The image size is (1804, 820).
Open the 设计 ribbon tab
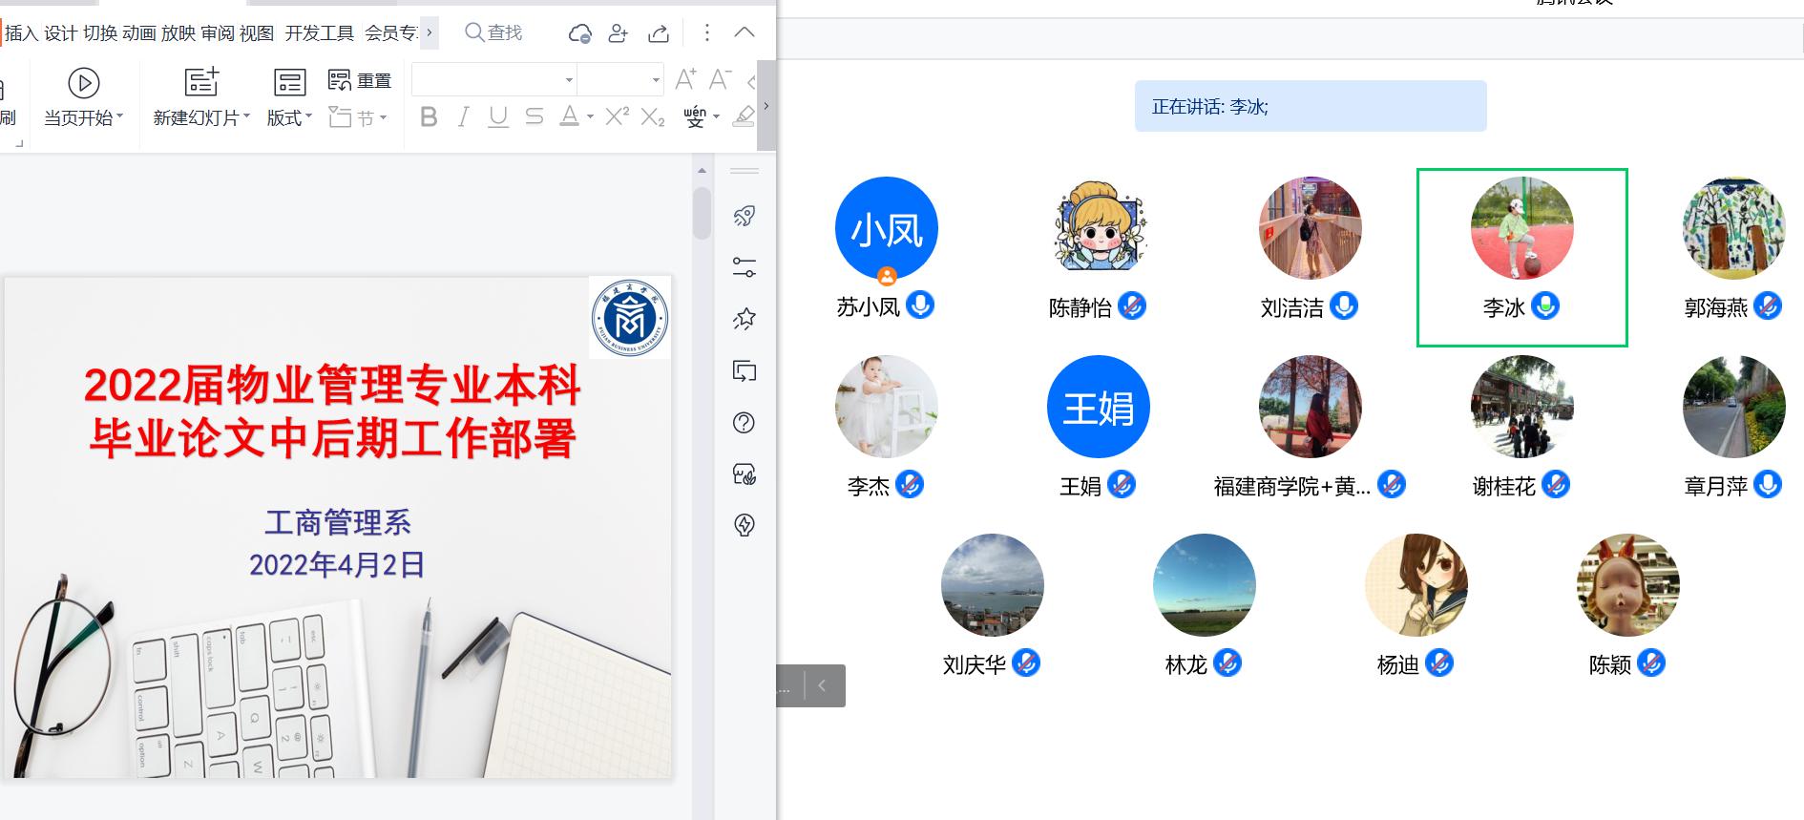[x=60, y=33]
